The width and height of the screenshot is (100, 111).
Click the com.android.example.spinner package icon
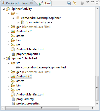[18, 18]
